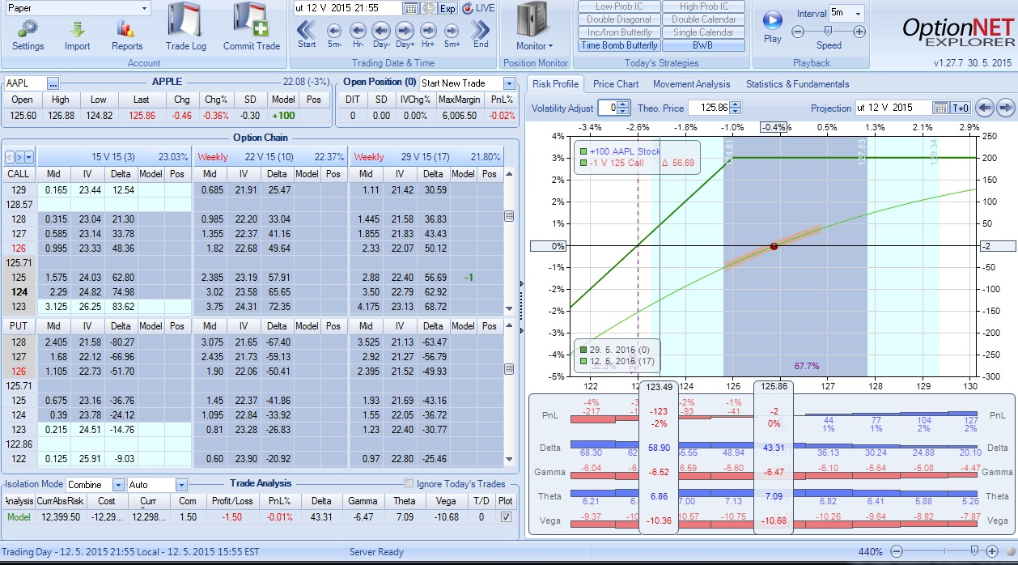Image resolution: width=1018 pixels, height=565 pixels.
Task: Select the BWB strategy
Action: 704,45
